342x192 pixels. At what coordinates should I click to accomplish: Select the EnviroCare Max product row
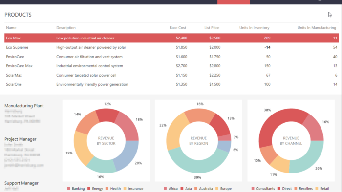[x=171, y=66]
